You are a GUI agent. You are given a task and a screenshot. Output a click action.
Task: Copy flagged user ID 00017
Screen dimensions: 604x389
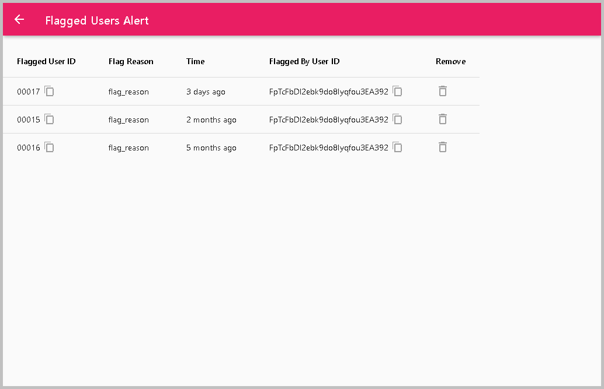click(49, 91)
